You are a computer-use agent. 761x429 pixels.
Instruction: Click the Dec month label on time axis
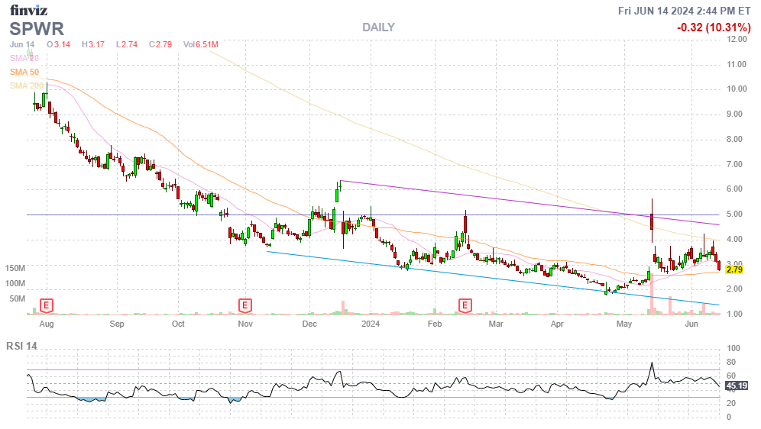click(309, 324)
